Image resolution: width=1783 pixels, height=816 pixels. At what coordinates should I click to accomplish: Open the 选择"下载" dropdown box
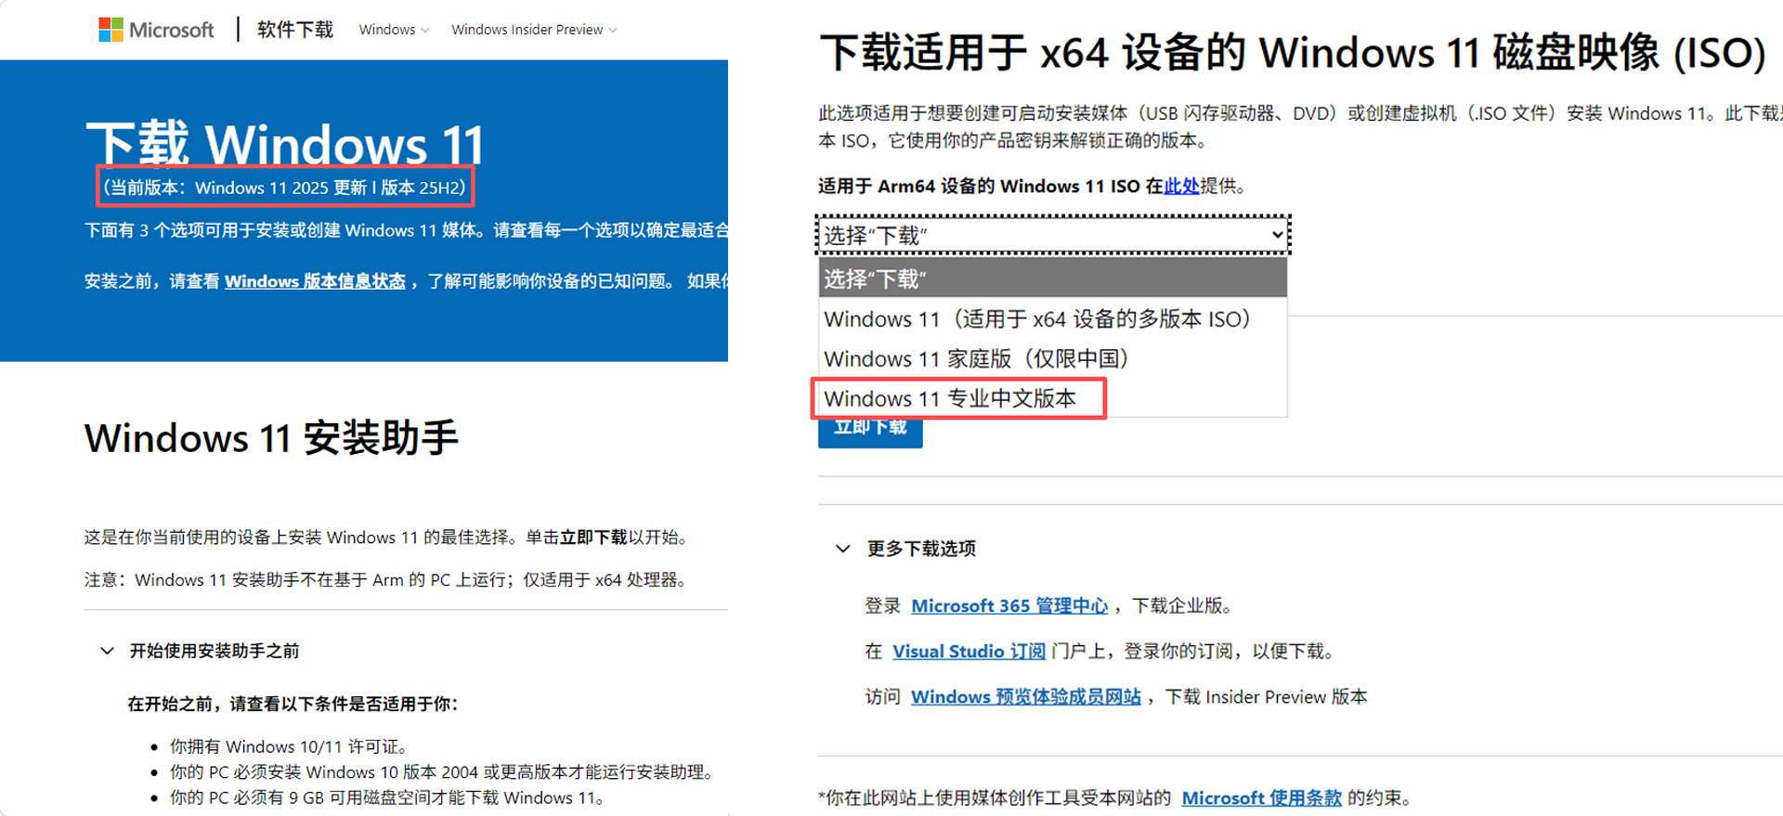point(1053,235)
